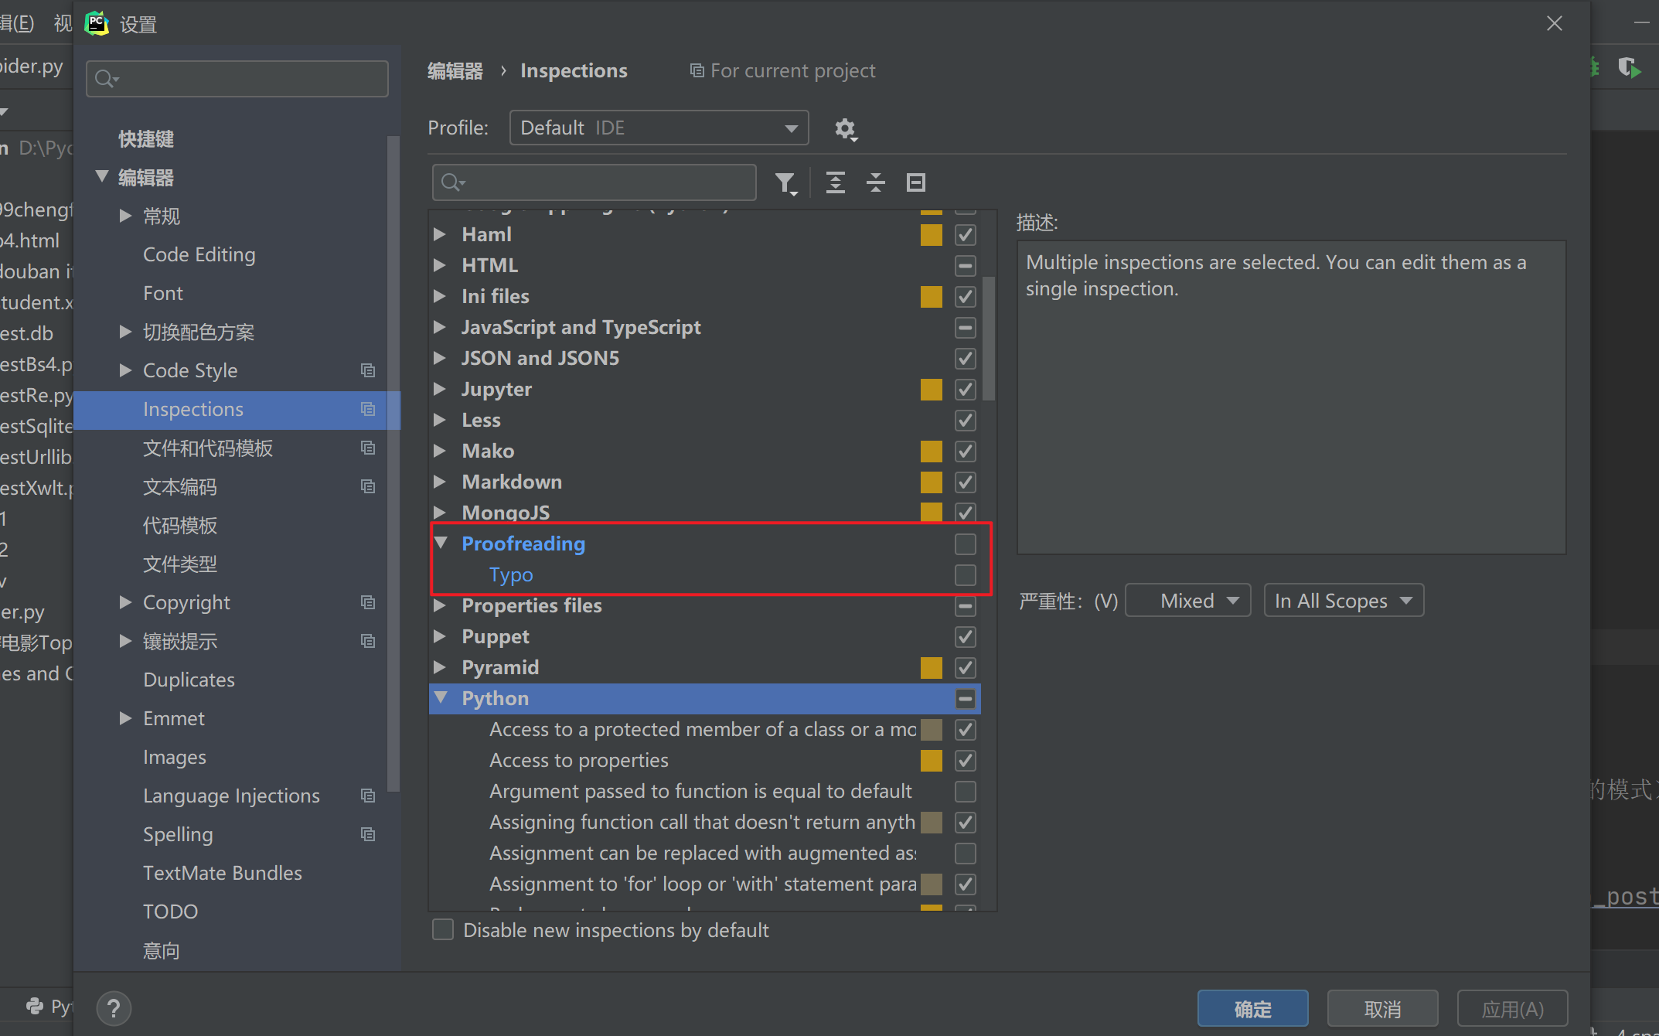
Task: Toggle the Argument passed to function checkbox
Action: coord(964,790)
